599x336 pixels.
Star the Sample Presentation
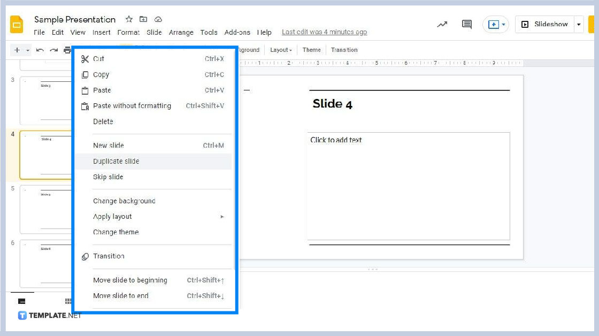128,19
